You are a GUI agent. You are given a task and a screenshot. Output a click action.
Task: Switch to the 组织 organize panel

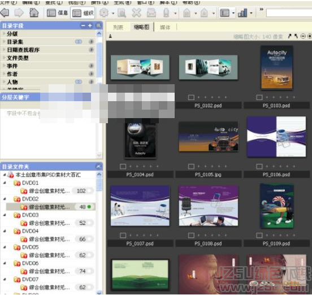(83, 13)
